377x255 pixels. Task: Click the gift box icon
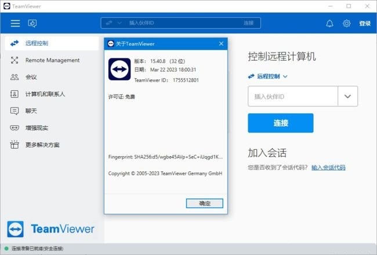(14, 145)
